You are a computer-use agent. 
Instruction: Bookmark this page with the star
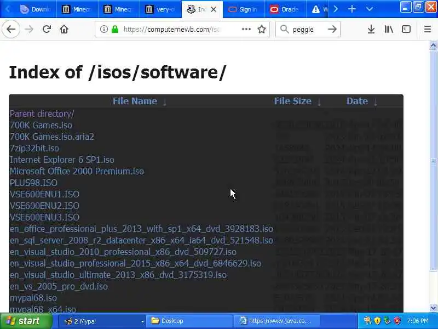coord(262,29)
